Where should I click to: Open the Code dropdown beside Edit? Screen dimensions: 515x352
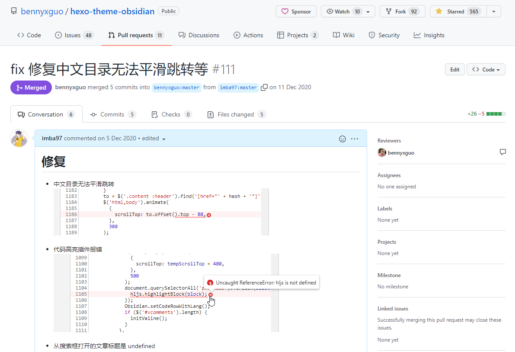pos(486,70)
